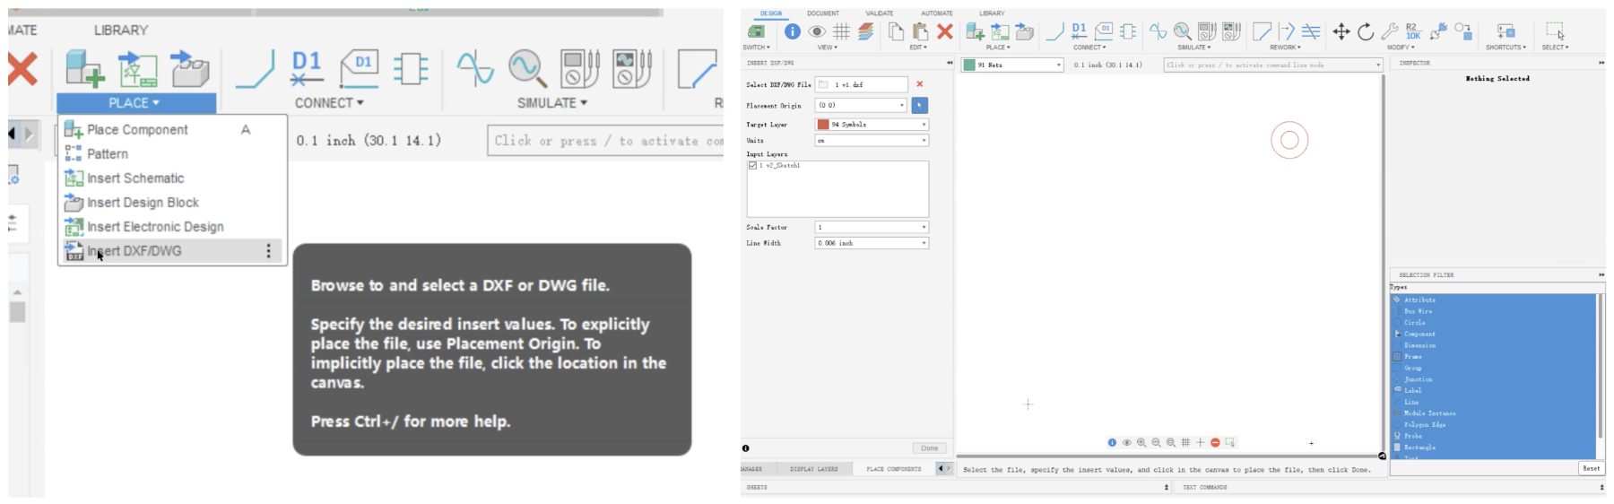Screen dimensions: 1614x504
Task: Click the Switch to PCB board icon
Action: click(756, 31)
